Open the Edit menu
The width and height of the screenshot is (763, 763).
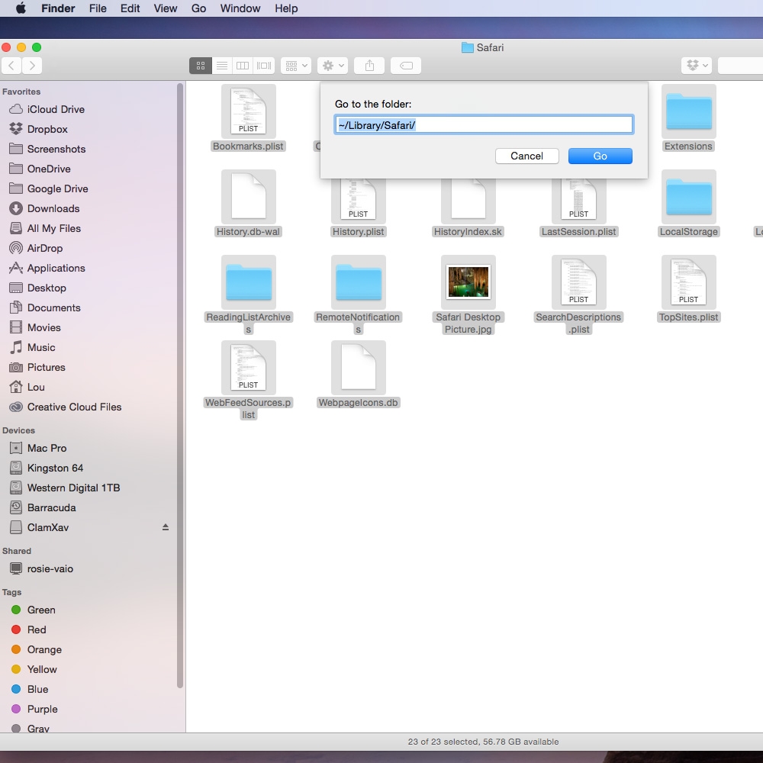(x=130, y=8)
